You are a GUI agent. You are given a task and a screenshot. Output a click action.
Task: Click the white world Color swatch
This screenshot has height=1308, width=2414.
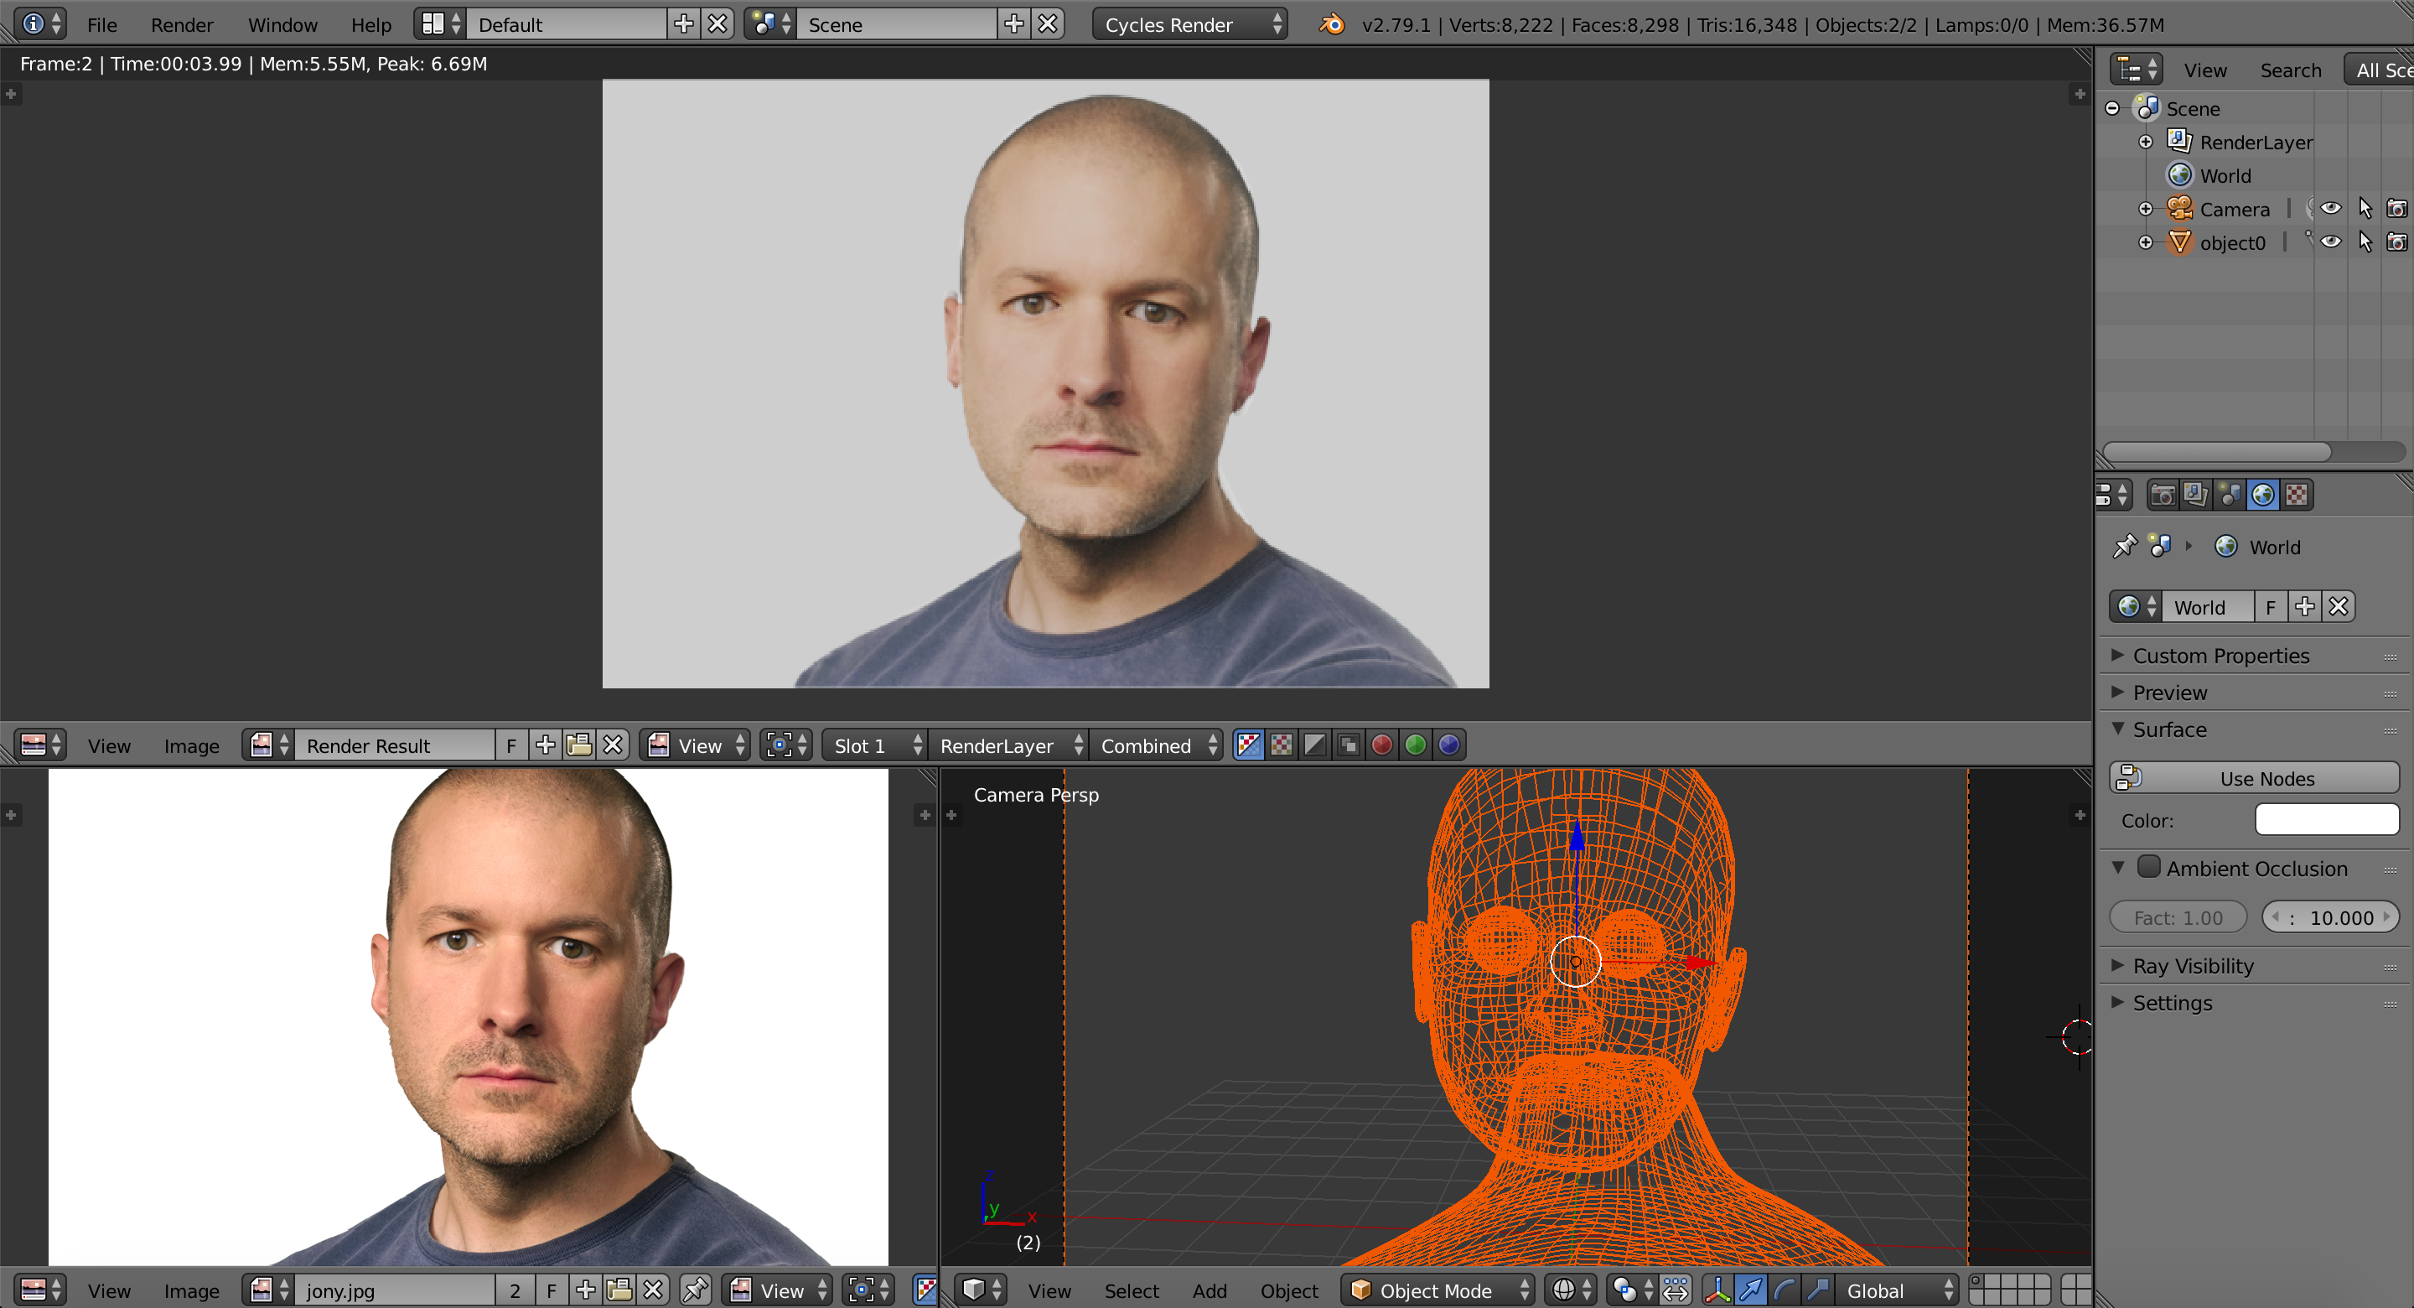click(x=2326, y=819)
